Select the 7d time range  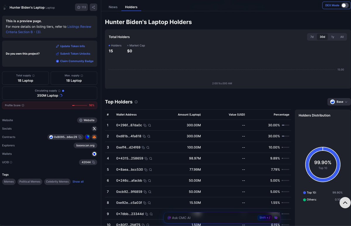[x=312, y=37]
